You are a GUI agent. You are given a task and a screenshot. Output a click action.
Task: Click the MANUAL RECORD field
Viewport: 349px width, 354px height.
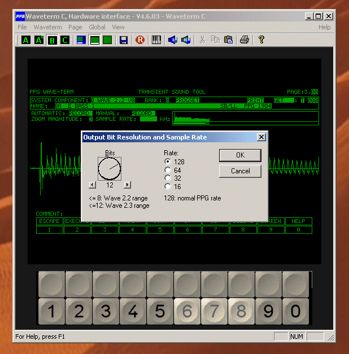143,113
